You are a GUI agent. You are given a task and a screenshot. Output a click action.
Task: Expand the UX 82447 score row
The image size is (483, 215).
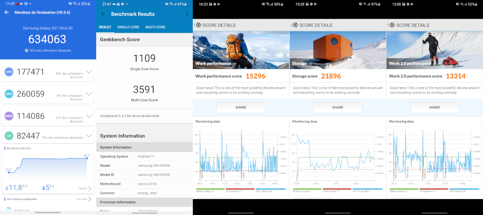click(x=89, y=135)
